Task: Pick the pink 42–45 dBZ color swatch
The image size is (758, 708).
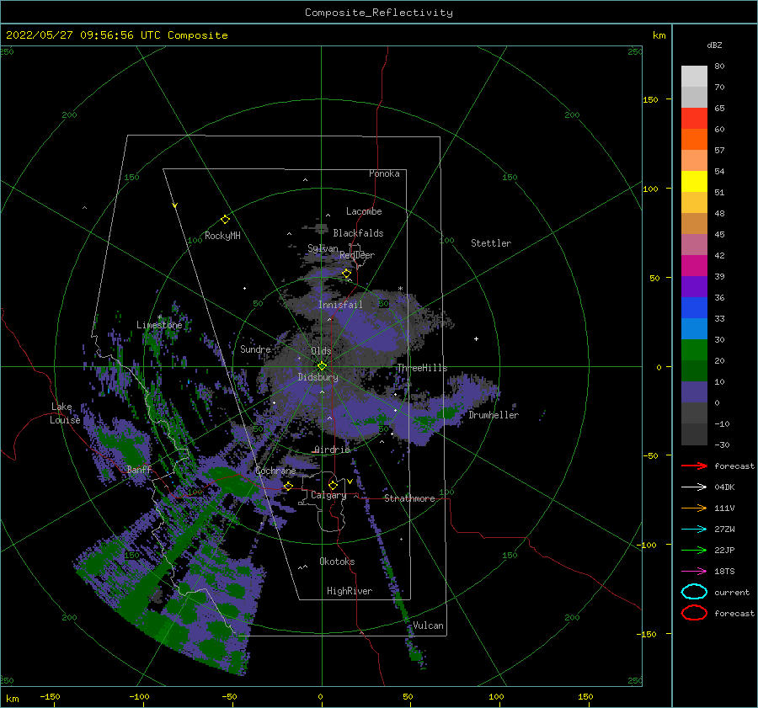Action: coord(694,245)
